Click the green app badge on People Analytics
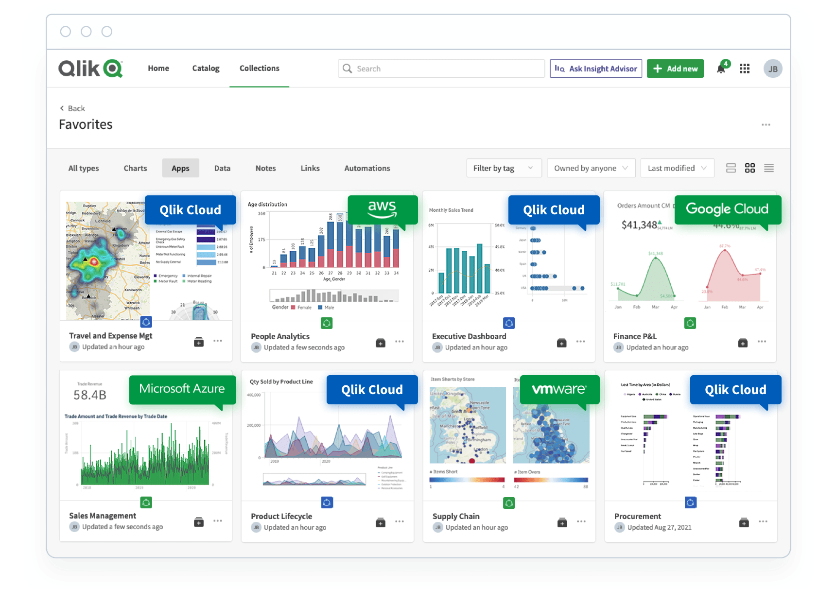This screenshot has height=589, width=836. pos(327,323)
